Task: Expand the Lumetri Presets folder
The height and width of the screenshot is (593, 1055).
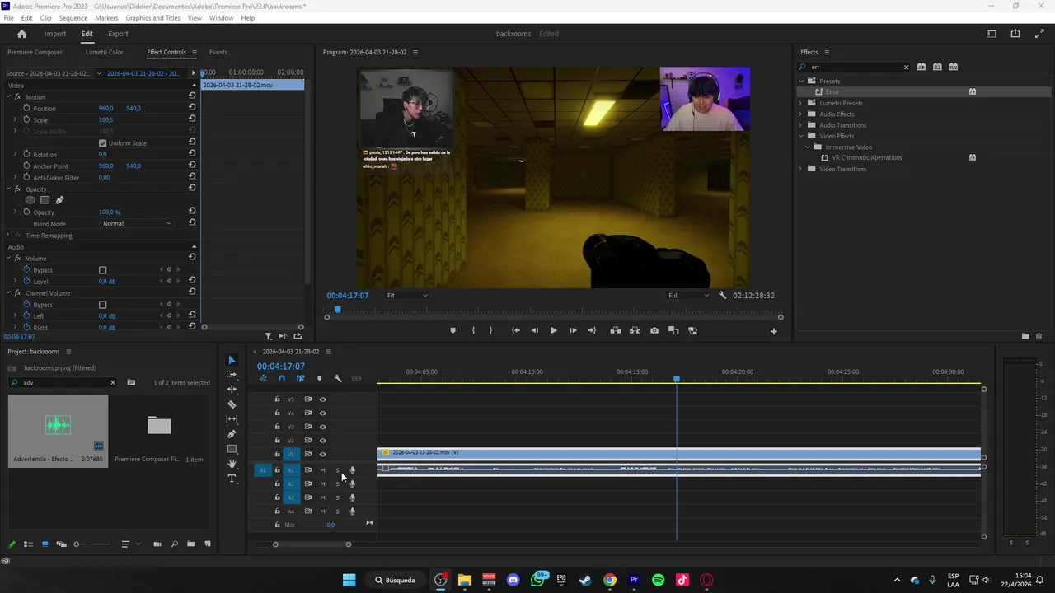Action: (x=800, y=103)
